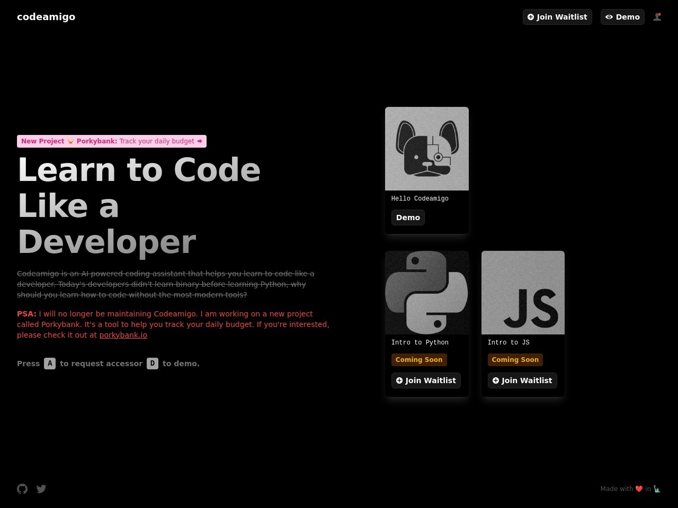Click the codeamigo logo text
The image size is (678, 508).
coord(46,17)
